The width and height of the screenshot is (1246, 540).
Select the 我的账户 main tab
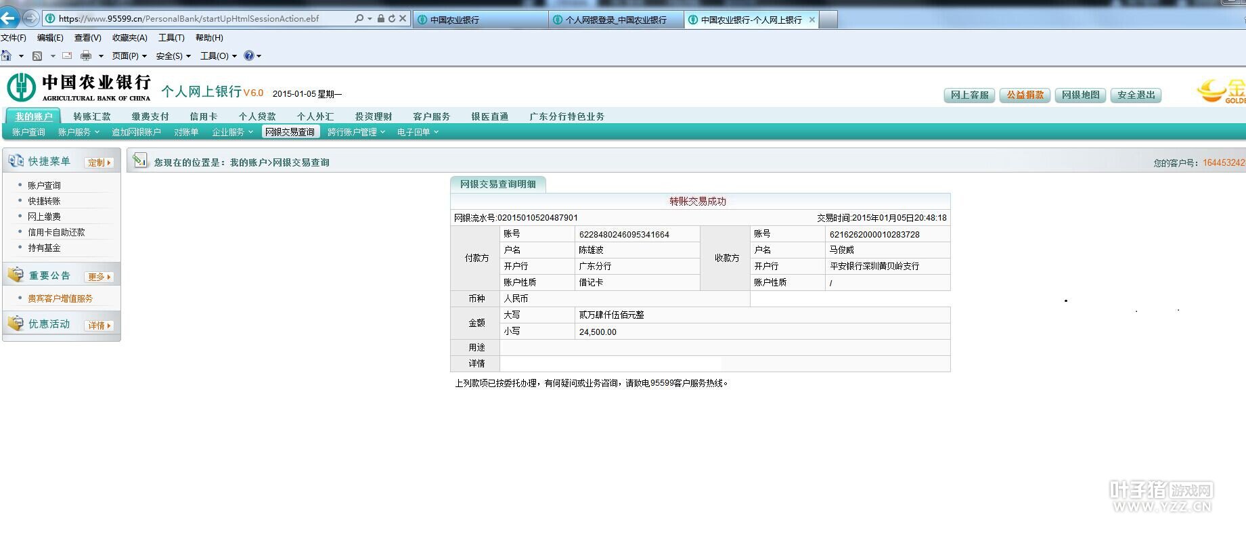[33, 116]
